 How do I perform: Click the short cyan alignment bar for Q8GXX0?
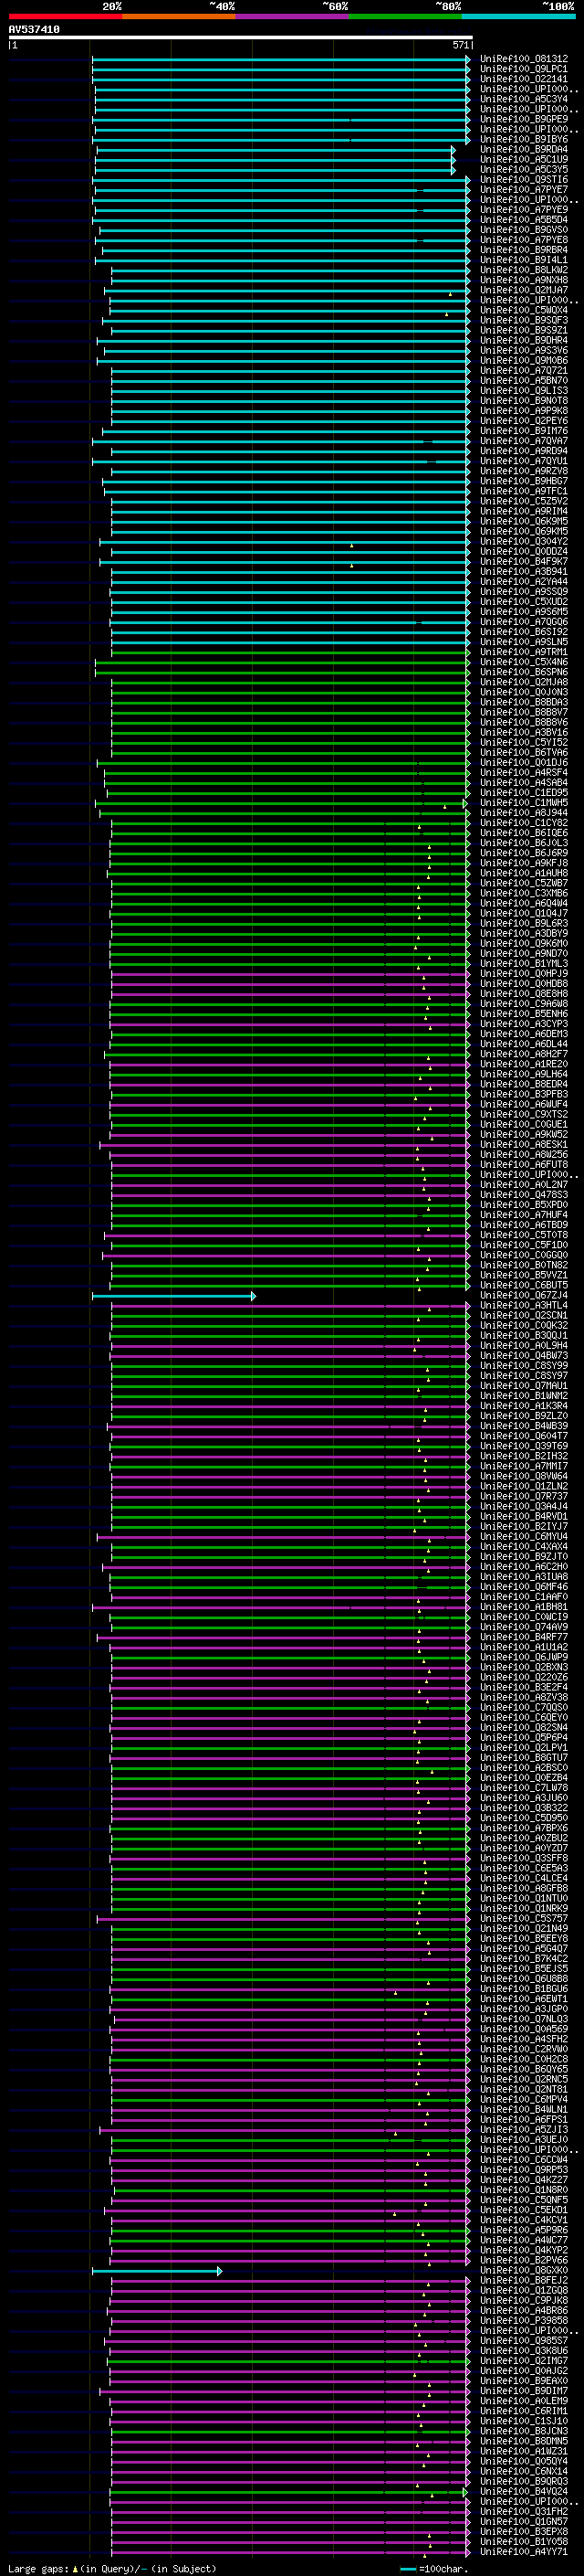(x=157, y=2271)
